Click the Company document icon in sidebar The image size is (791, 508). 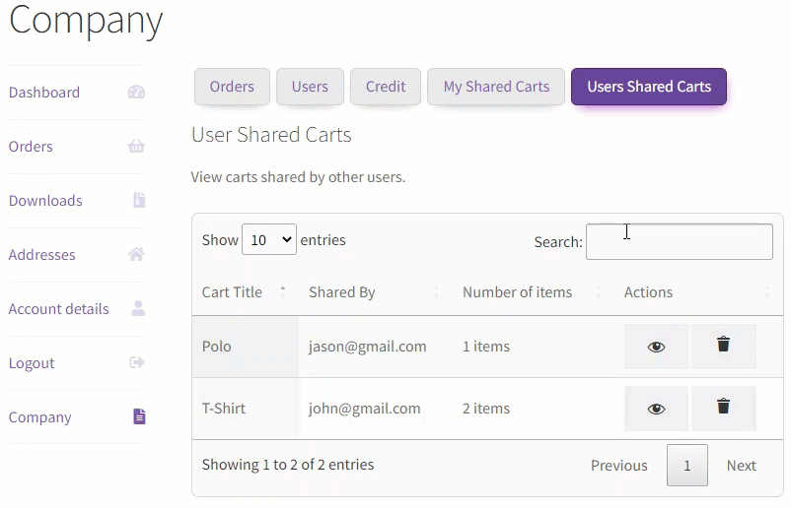pos(139,416)
